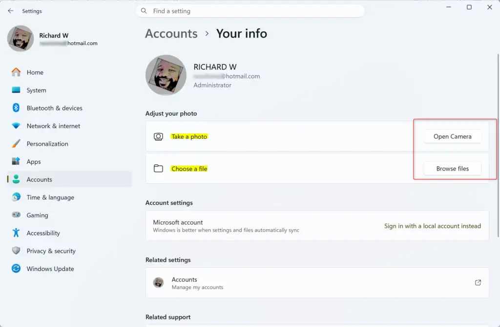The image size is (500, 327).
Task: Click the sidebar profile avatar
Action: (x=21, y=38)
